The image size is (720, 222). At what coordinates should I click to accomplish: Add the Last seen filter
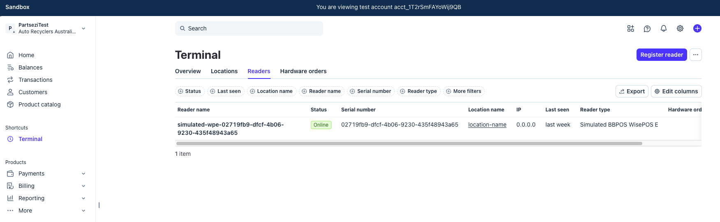[x=225, y=91]
